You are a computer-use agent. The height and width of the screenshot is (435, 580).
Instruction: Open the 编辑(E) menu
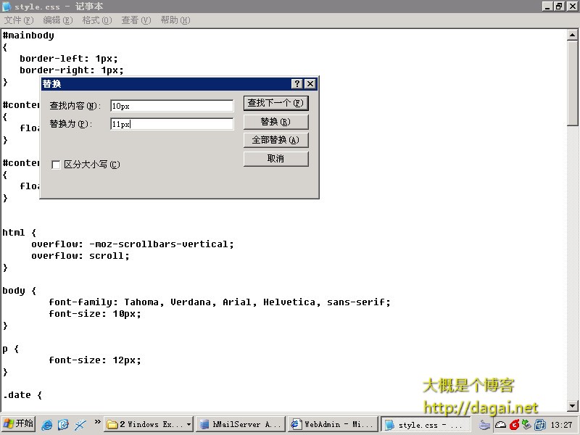pos(58,20)
